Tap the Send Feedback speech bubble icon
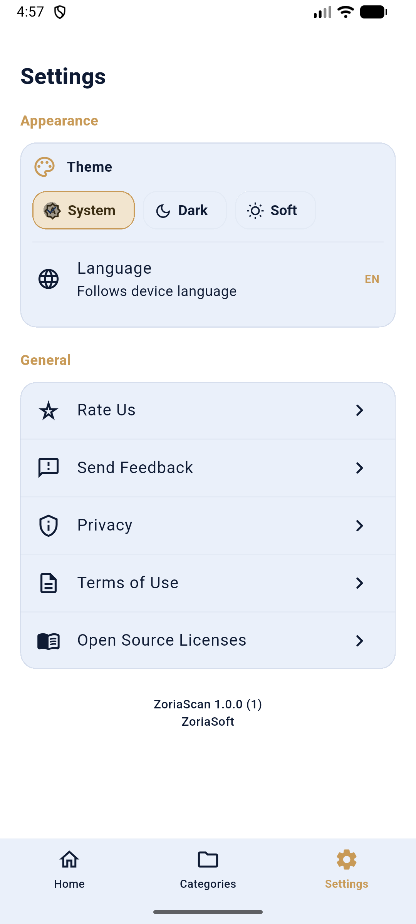416x924 pixels. [49, 468]
